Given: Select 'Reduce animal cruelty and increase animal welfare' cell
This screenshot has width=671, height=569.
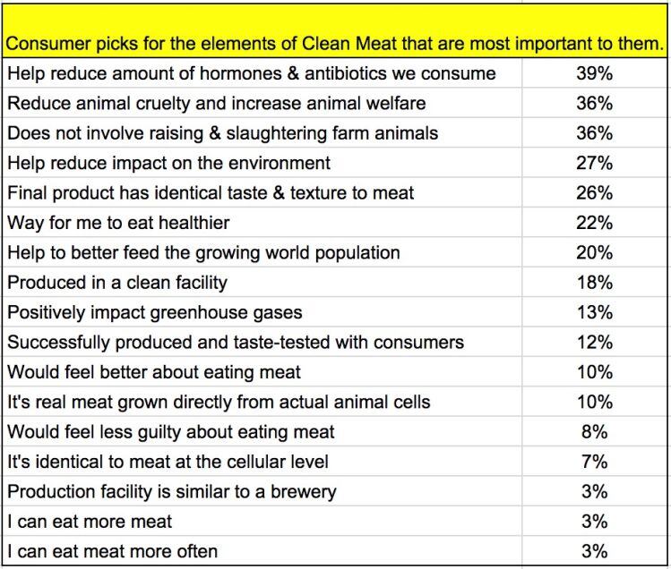Looking at the screenshot, I should [217, 104].
